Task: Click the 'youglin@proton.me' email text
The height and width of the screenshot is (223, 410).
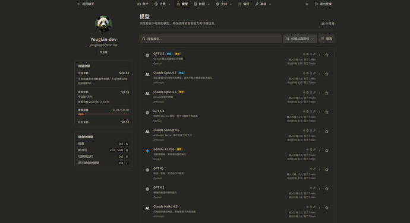Action: (103, 45)
